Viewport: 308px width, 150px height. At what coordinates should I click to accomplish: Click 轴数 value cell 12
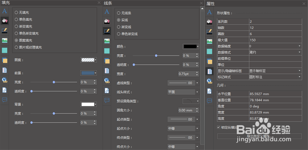pos(275,27)
